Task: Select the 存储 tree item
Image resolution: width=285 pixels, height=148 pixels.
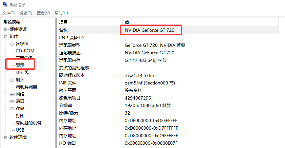Action: pyautogui.click(x=20, y=108)
